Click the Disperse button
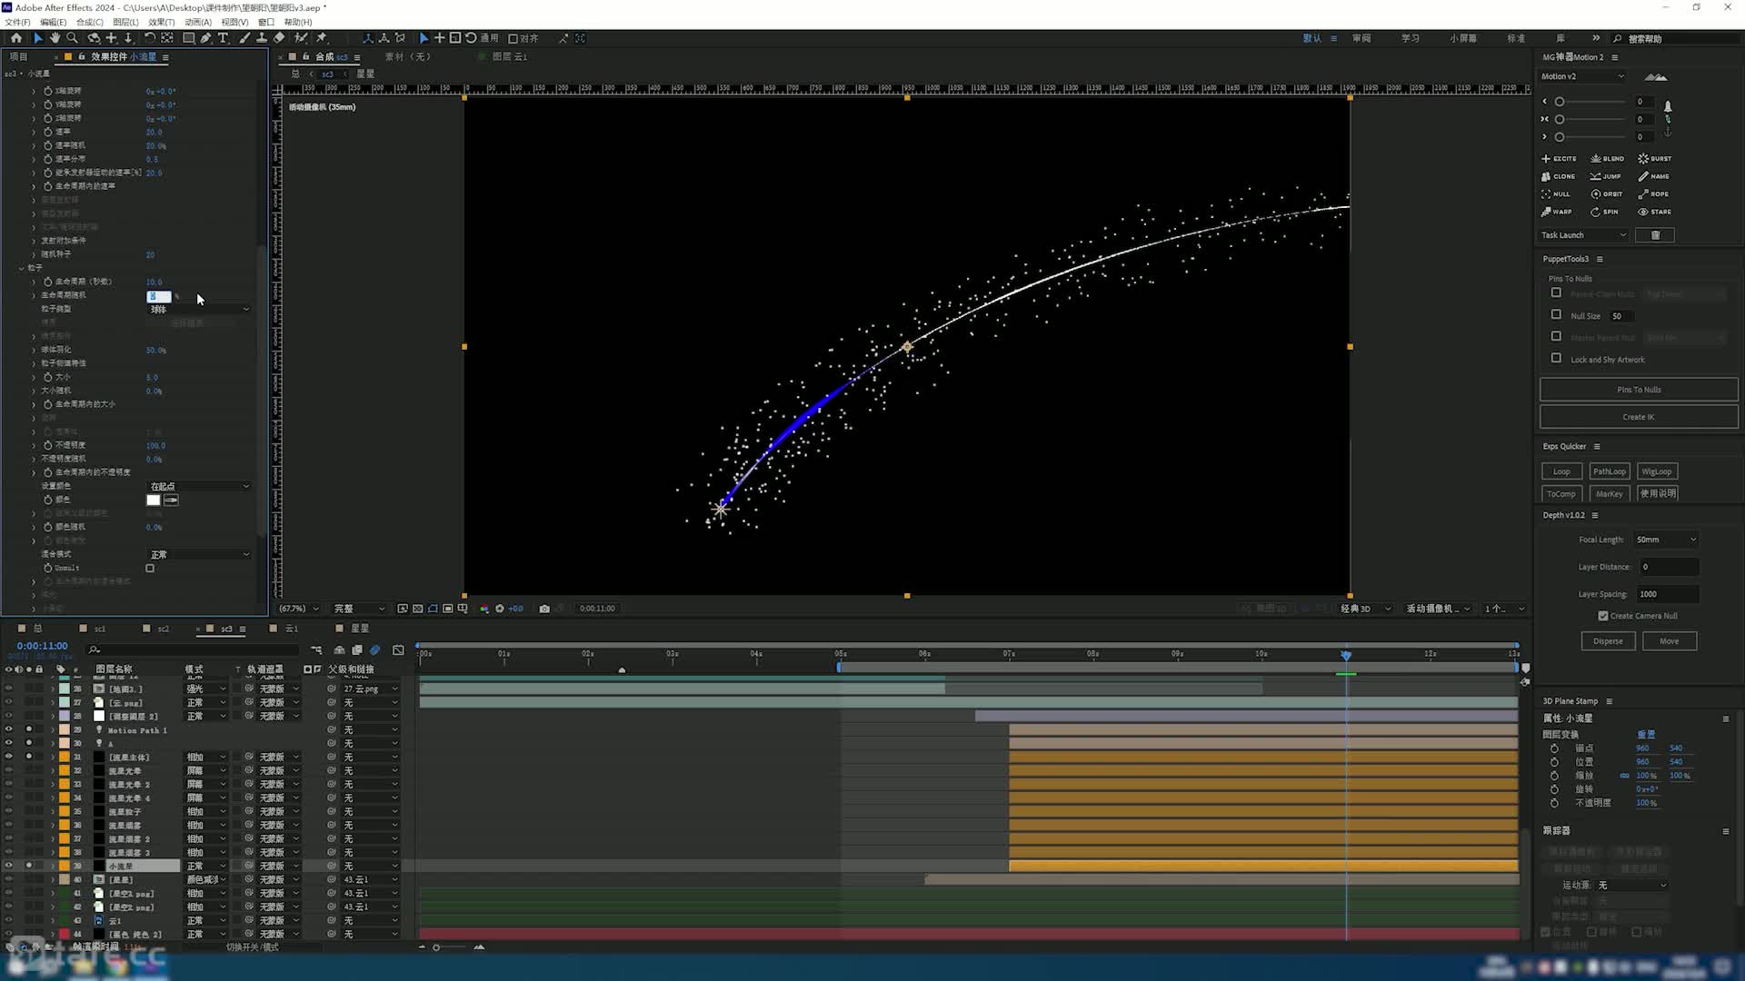Screen dimensions: 1745x981 pyautogui.click(x=1608, y=641)
